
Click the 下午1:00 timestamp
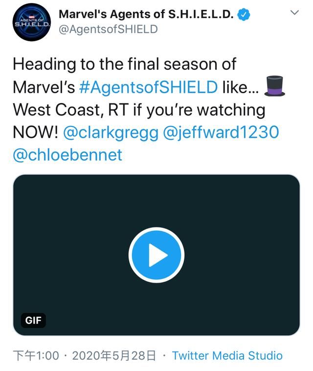pos(35,356)
